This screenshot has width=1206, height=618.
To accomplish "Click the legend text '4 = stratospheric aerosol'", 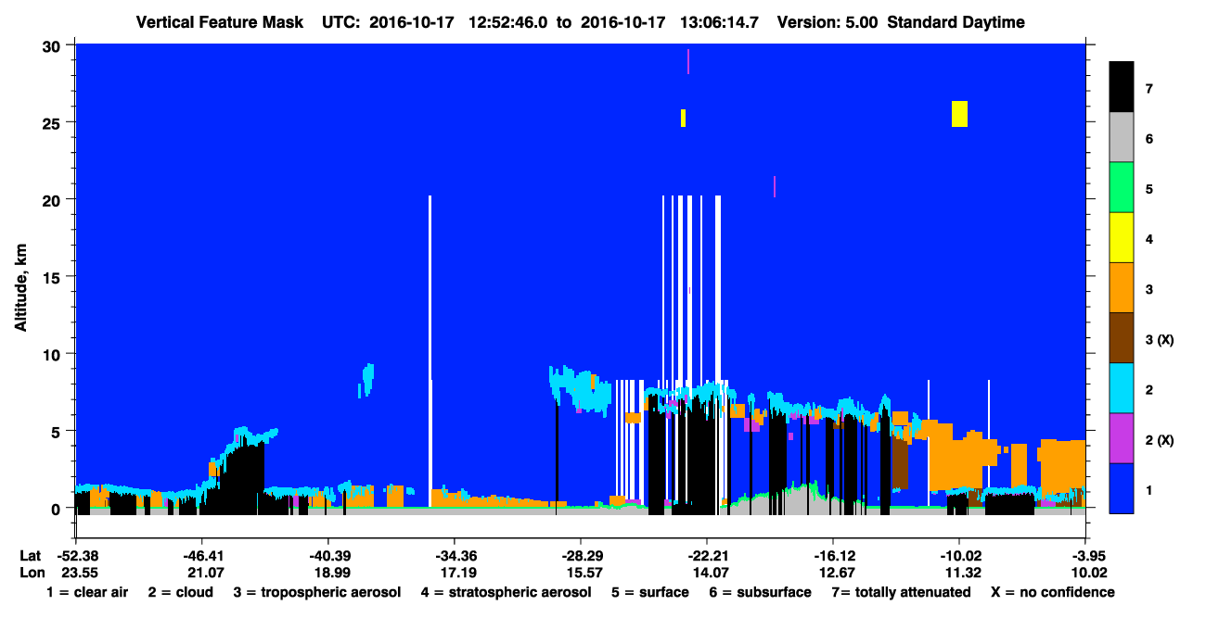I will [505, 592].
